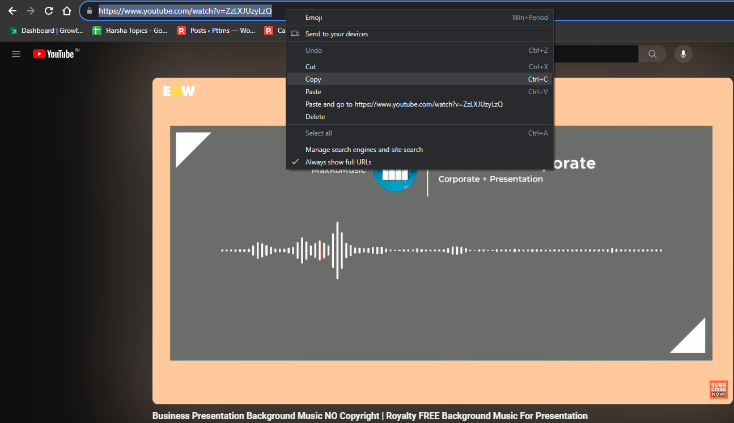Image resolution: width=734 pixels, height=423 pixels.
Task: Click the browser forward arrow
Action: coord(31,11)
